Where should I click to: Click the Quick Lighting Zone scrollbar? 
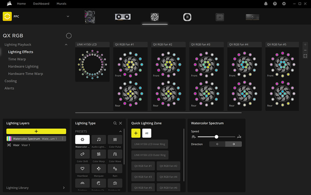click(x=184, y=155)
